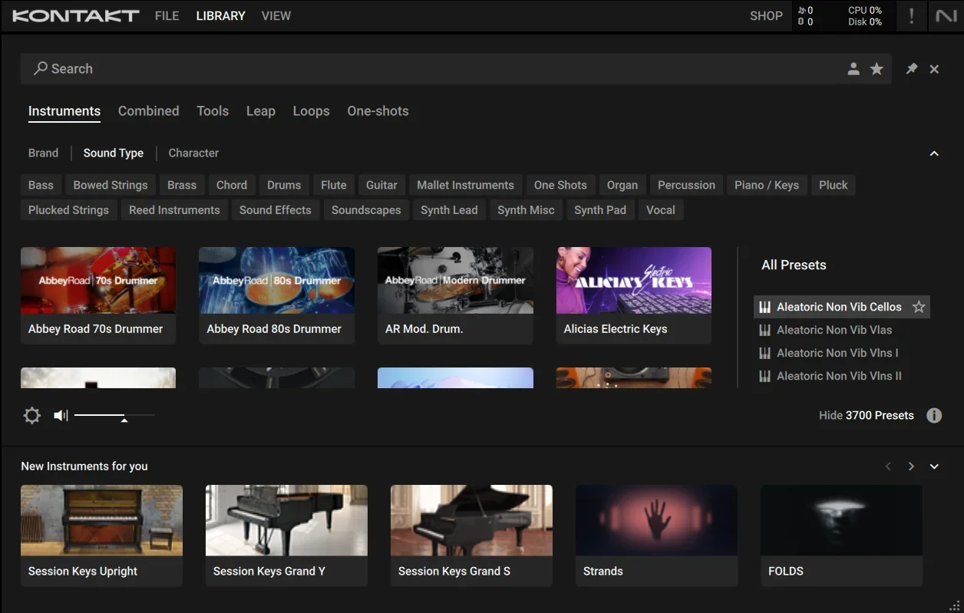Switch to the One-shots tab
The width and height of the screenshot is (964, 613).
pos(378,111)
